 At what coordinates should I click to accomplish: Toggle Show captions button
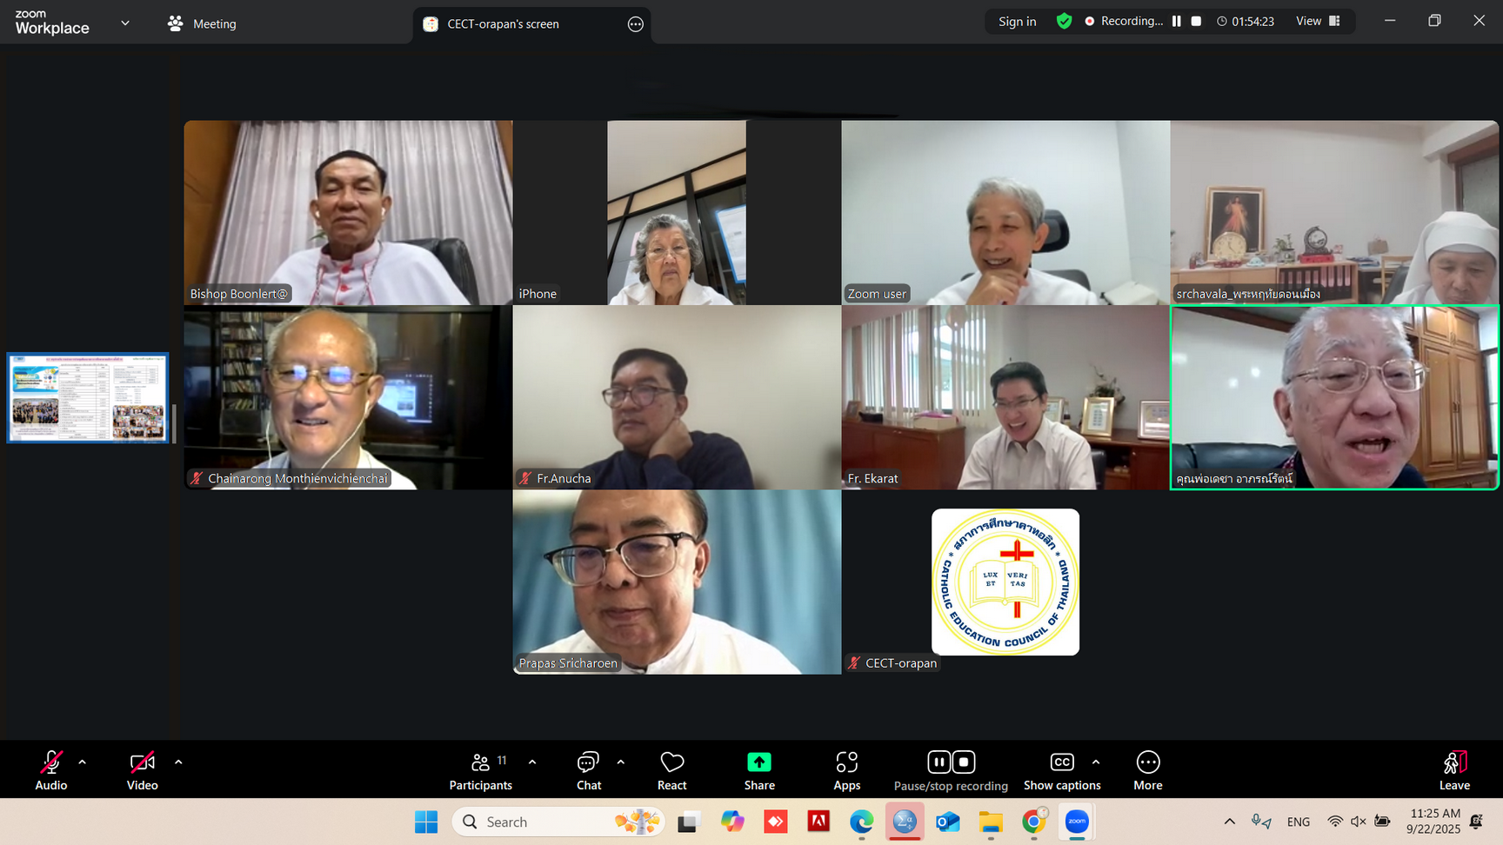coord(1062,770)
